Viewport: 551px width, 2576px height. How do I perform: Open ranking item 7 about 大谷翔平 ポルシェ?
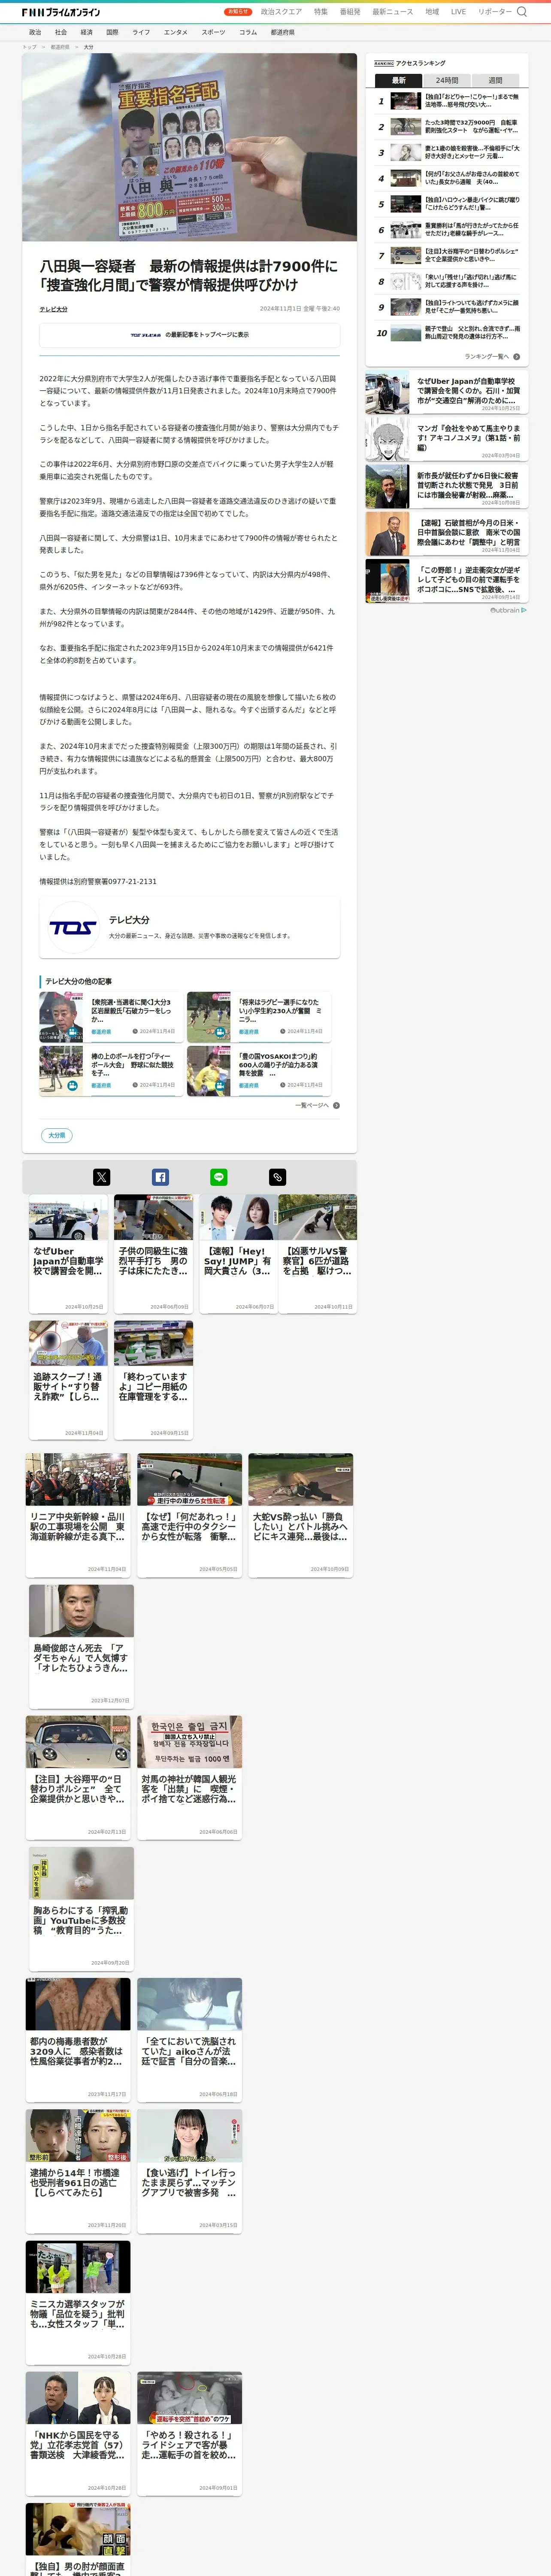pyautogui.click(x=448, y=256)
